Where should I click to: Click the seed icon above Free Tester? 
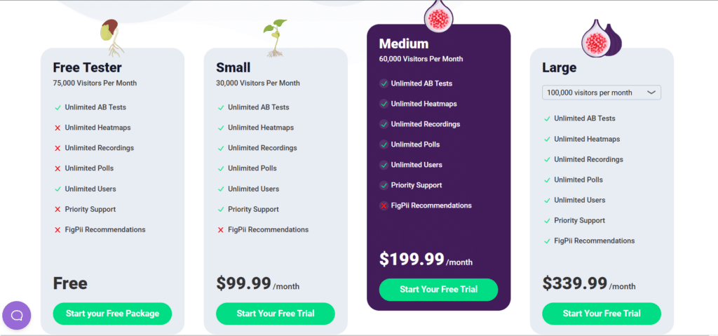(112, 36)
